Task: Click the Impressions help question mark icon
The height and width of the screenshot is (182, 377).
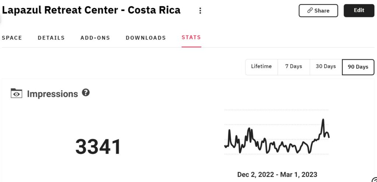Action: tap(86, 92)
